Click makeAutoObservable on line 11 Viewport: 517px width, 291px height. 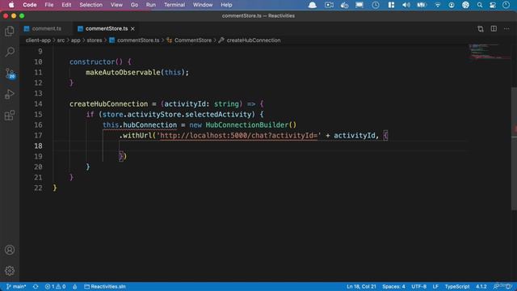(123, 72)
